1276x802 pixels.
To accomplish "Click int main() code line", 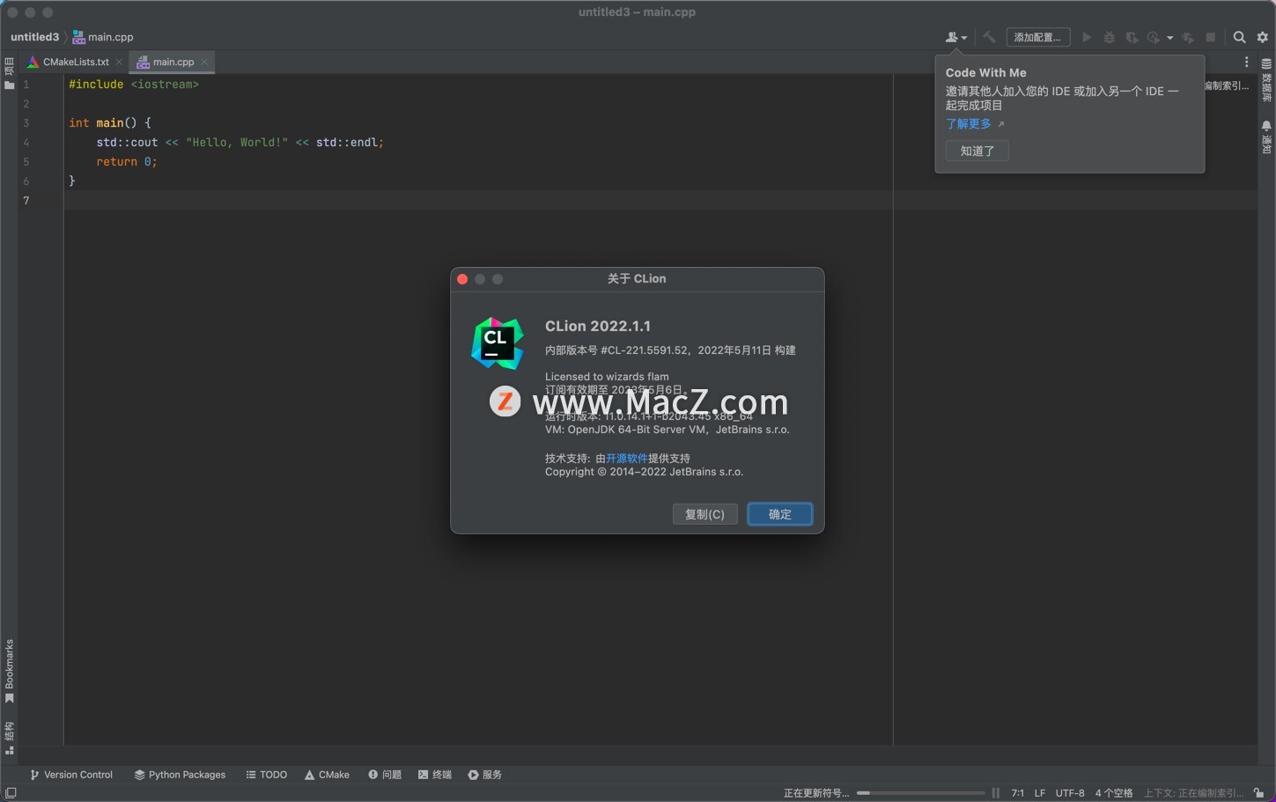I will coord(110,123).
